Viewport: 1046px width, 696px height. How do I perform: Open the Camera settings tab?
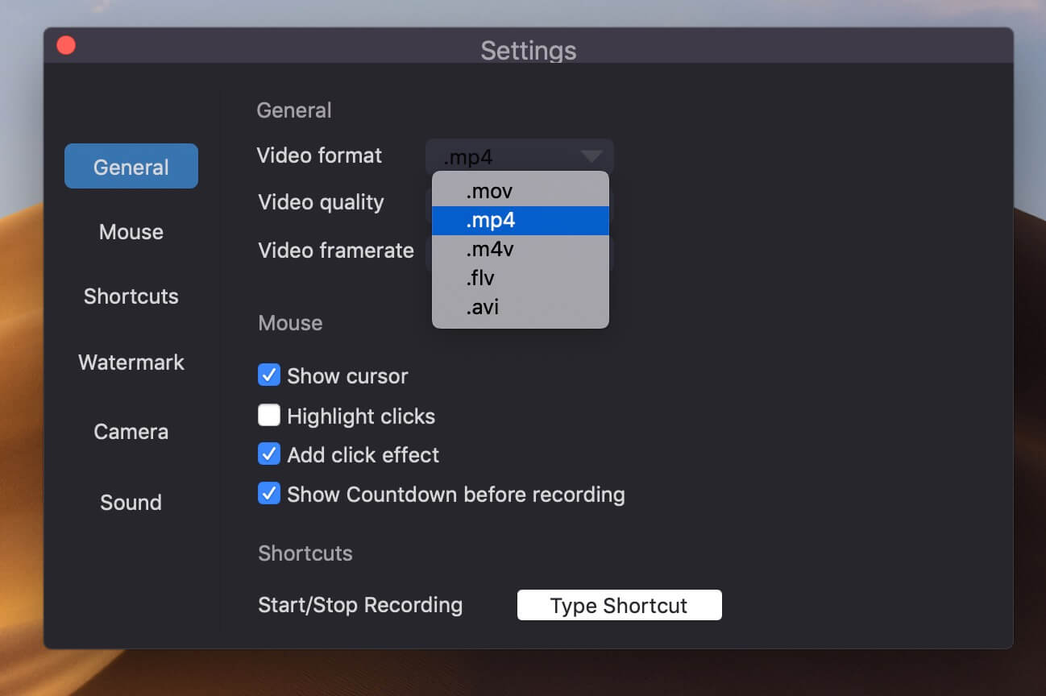(x=131, y=432)
